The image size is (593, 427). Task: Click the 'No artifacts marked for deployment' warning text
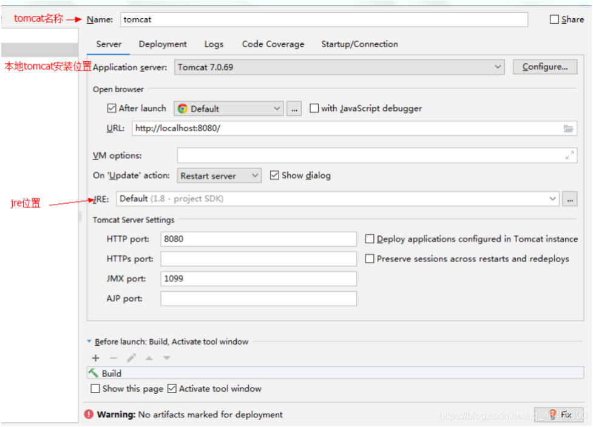pyautogui.click(x=210, y=414)
